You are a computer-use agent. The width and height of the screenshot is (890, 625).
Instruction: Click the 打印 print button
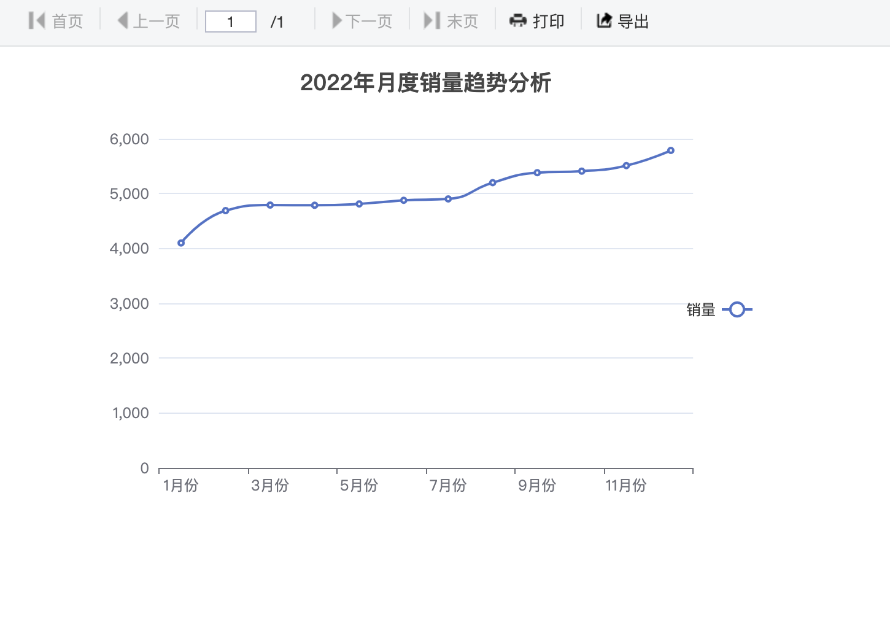(537, 21)
